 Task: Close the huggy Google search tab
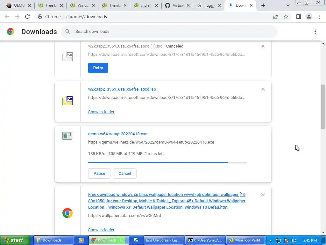pyautogui.click(x=220, y=6)
